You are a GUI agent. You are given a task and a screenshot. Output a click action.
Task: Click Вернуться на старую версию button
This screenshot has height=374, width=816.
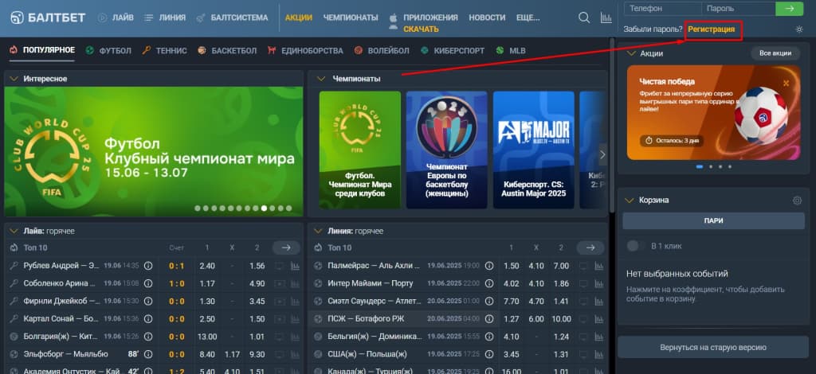tap(713, 348)
